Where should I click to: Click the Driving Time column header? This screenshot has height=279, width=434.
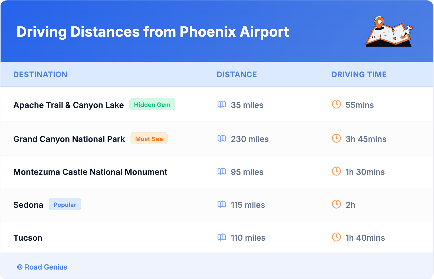359,74
